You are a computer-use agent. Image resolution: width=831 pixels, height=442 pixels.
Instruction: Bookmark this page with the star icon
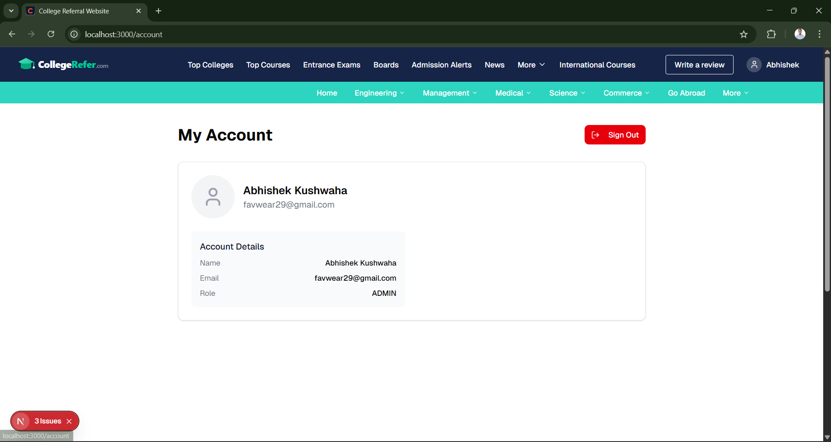744,35
